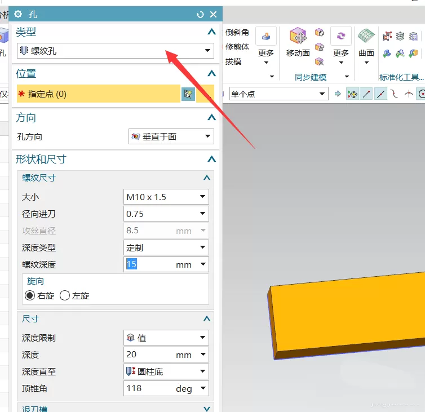Click the dialog settings gear icon
The height and width of the screenshot is (412, 425).
pos(18,14)
